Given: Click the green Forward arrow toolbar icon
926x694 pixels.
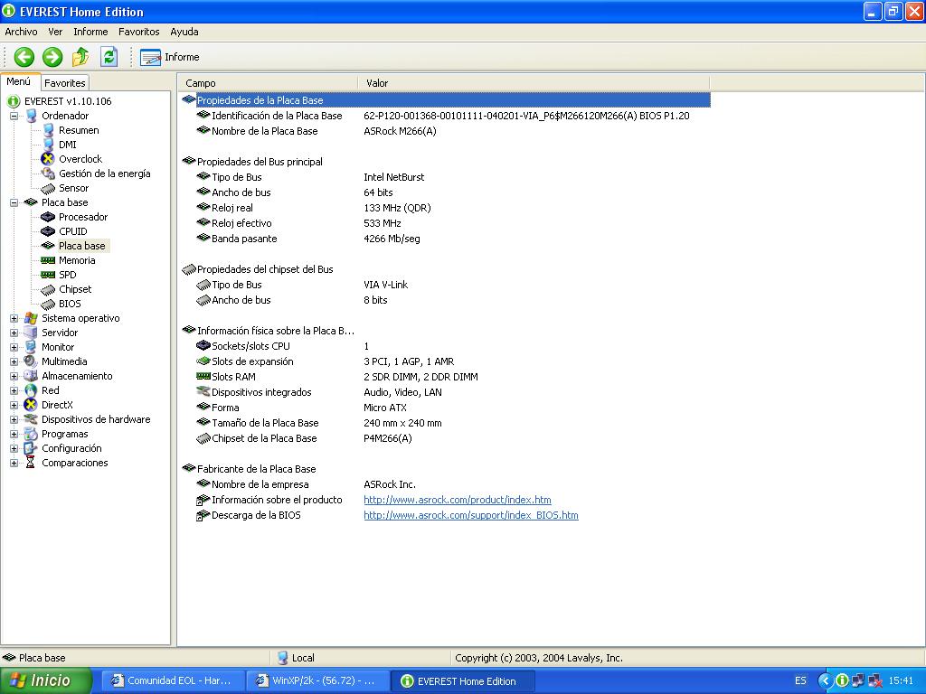Looking at the screenshot, I should [x=52, y=57].
